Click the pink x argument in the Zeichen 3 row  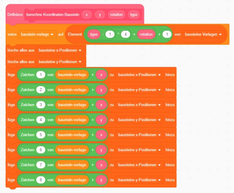pos(101,105)
